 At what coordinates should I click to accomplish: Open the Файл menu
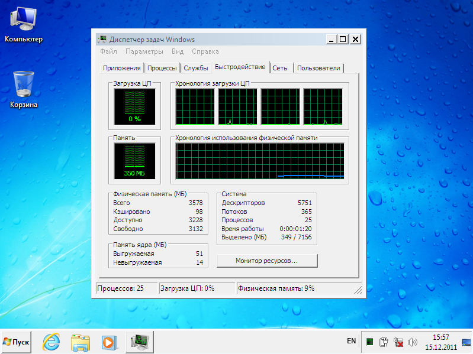[108, 51]
